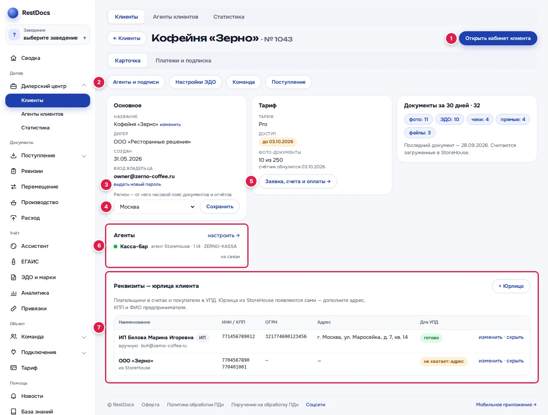Click the Поступление pill button

coord(288,82)
